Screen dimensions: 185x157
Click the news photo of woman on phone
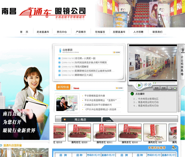(67, 103)
